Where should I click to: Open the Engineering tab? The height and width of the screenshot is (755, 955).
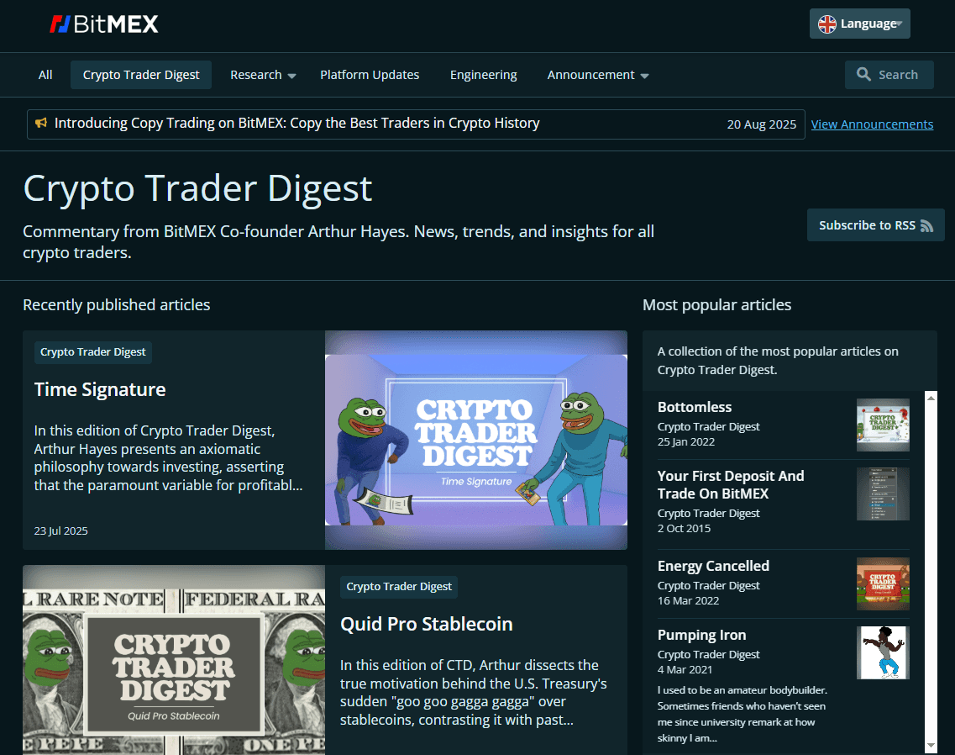pyautogui.click(x=483, y=75)
